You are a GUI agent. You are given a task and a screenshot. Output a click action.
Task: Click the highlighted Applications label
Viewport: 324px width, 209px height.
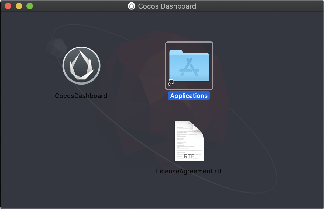pos(189,96)
